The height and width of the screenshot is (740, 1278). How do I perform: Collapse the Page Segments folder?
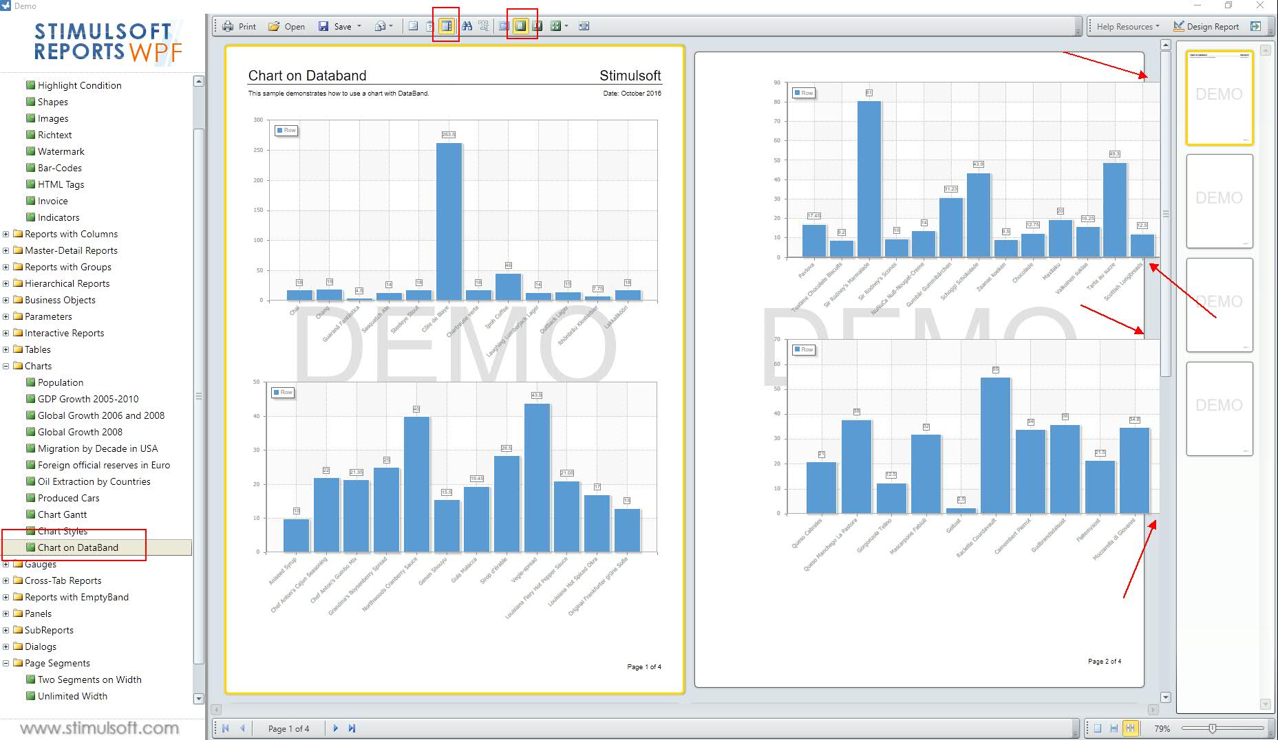point(6,663)
